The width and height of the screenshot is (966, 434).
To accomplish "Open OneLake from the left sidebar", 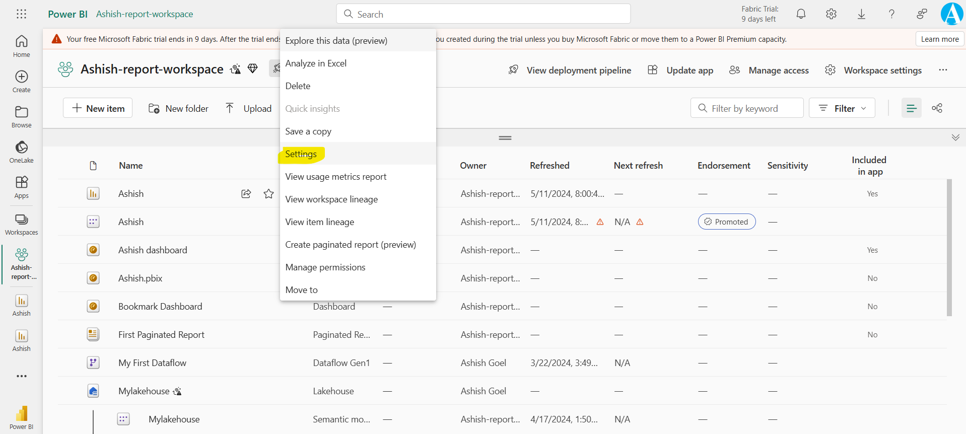I will pos(22,152).
